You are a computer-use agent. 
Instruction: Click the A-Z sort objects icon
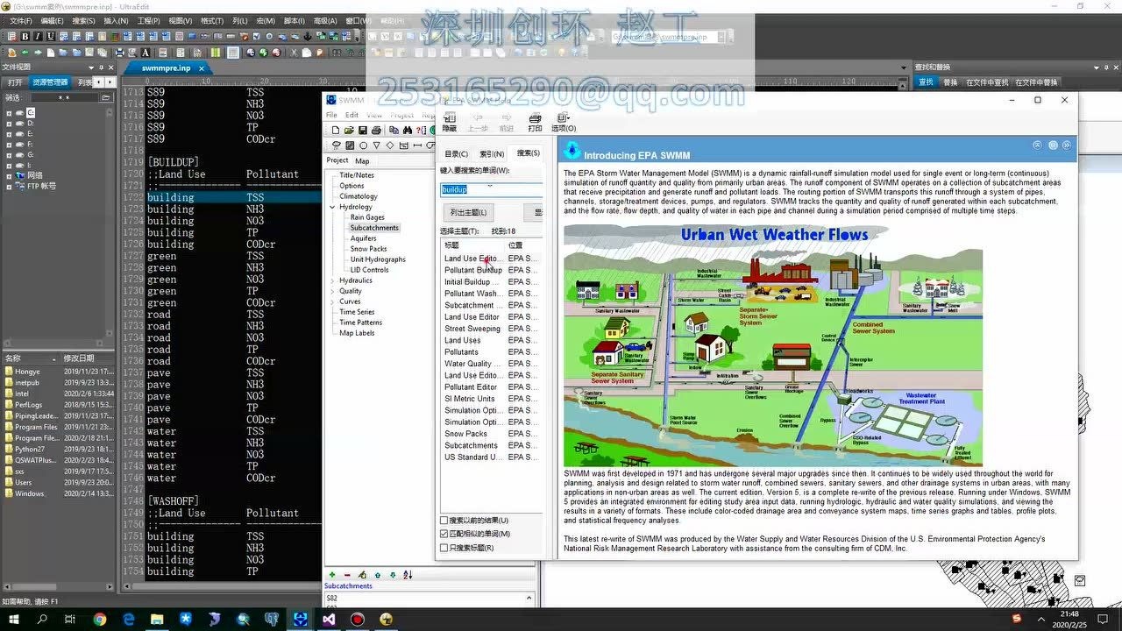pyautogui.click(x=408, y=575)
